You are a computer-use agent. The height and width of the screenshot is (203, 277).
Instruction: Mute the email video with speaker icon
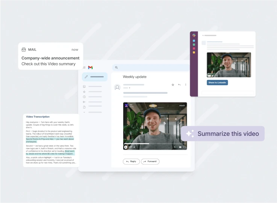134,147
